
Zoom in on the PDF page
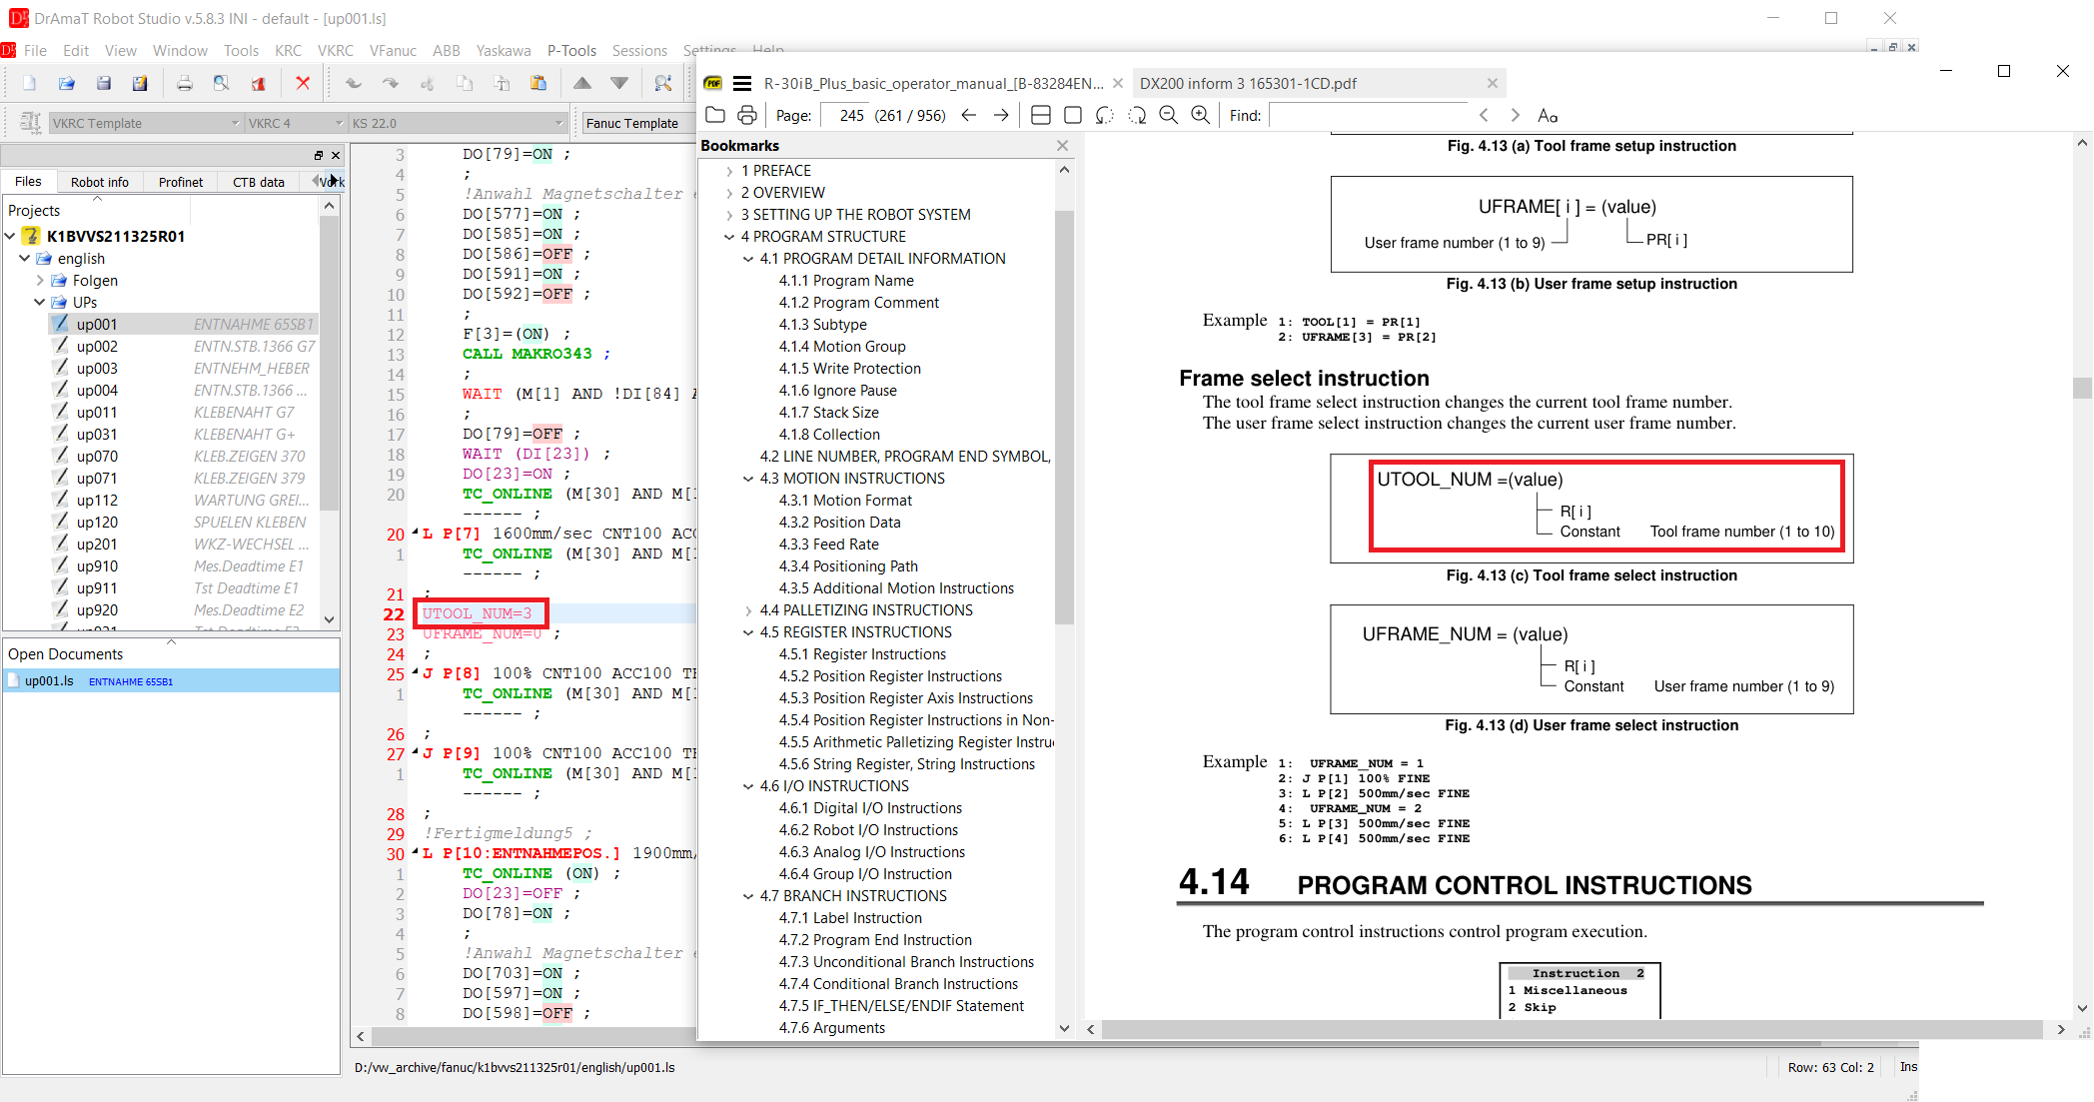click(x=1201, y=115)
